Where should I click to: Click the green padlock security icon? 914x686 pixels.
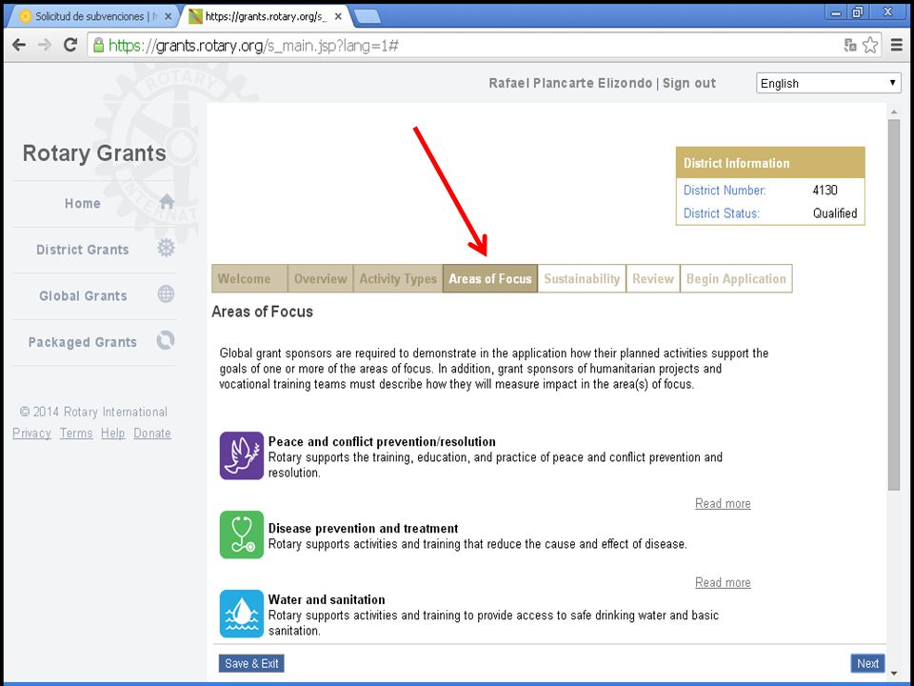point(98,46)
